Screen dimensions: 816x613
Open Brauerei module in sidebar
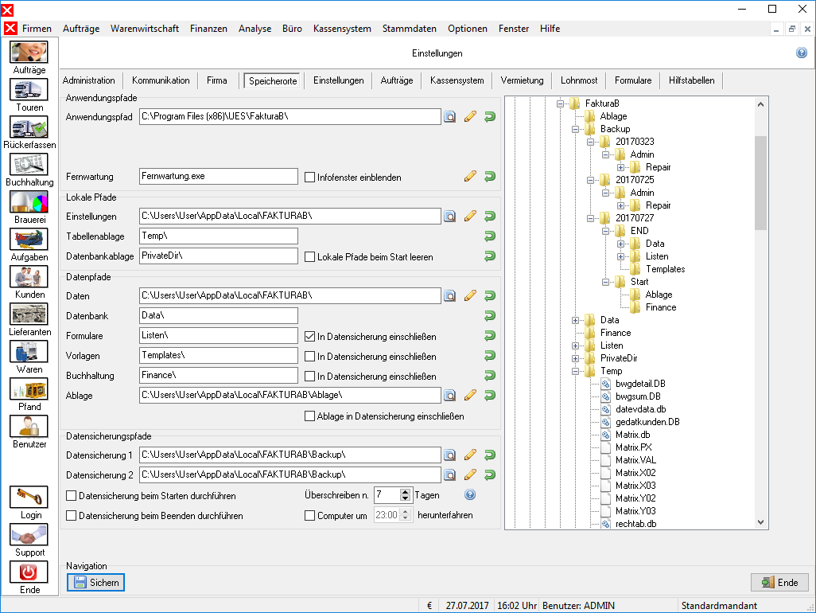pyautogui.click(x=29, y=202)
